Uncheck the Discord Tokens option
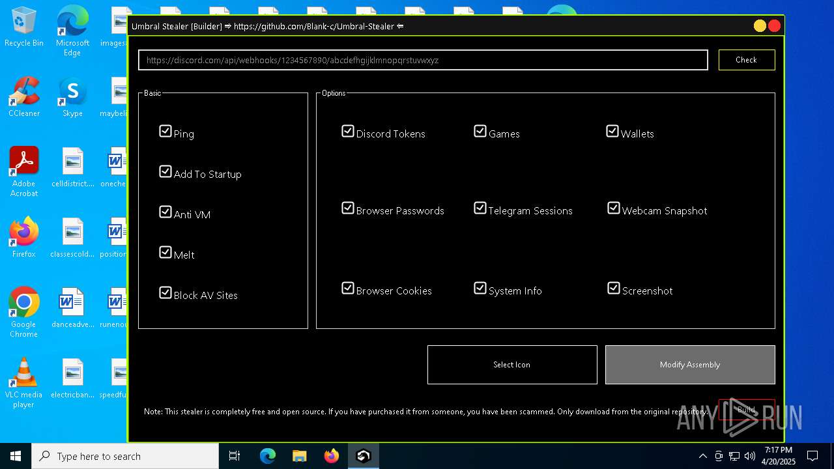Image resolution: width=834 pixels, height=469 pixels. click(x=348, y=131)
